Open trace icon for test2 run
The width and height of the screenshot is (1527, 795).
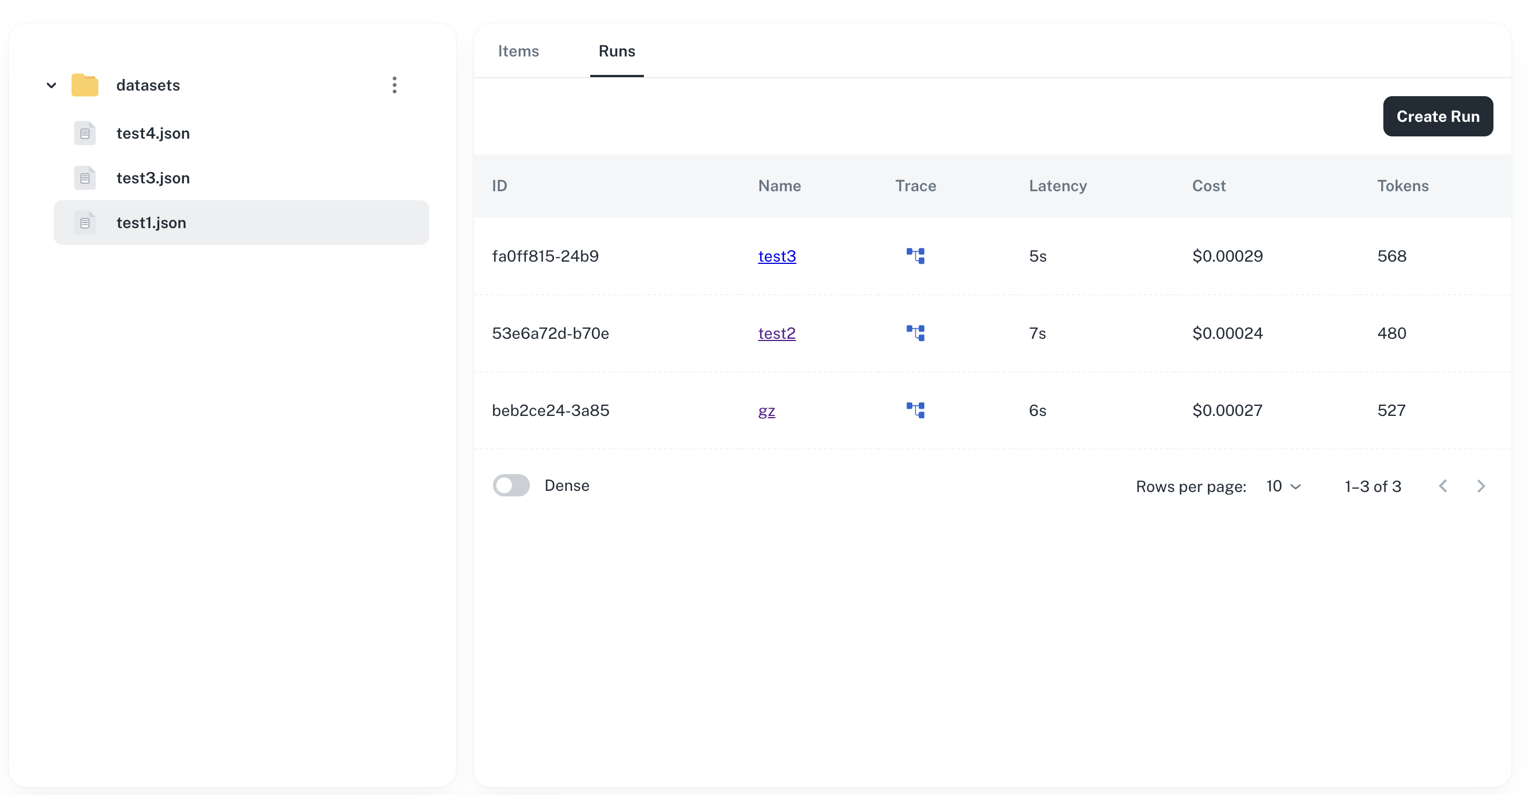[x=916, y=333]
